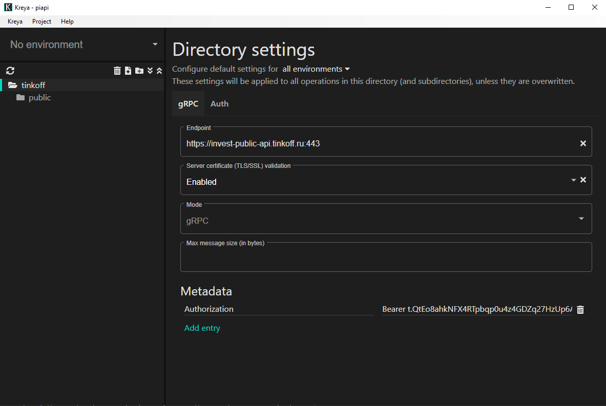This screenshot has width=606, height=406.
Task: Open the all environments dropdown
Action: click(x=316, y=69)
